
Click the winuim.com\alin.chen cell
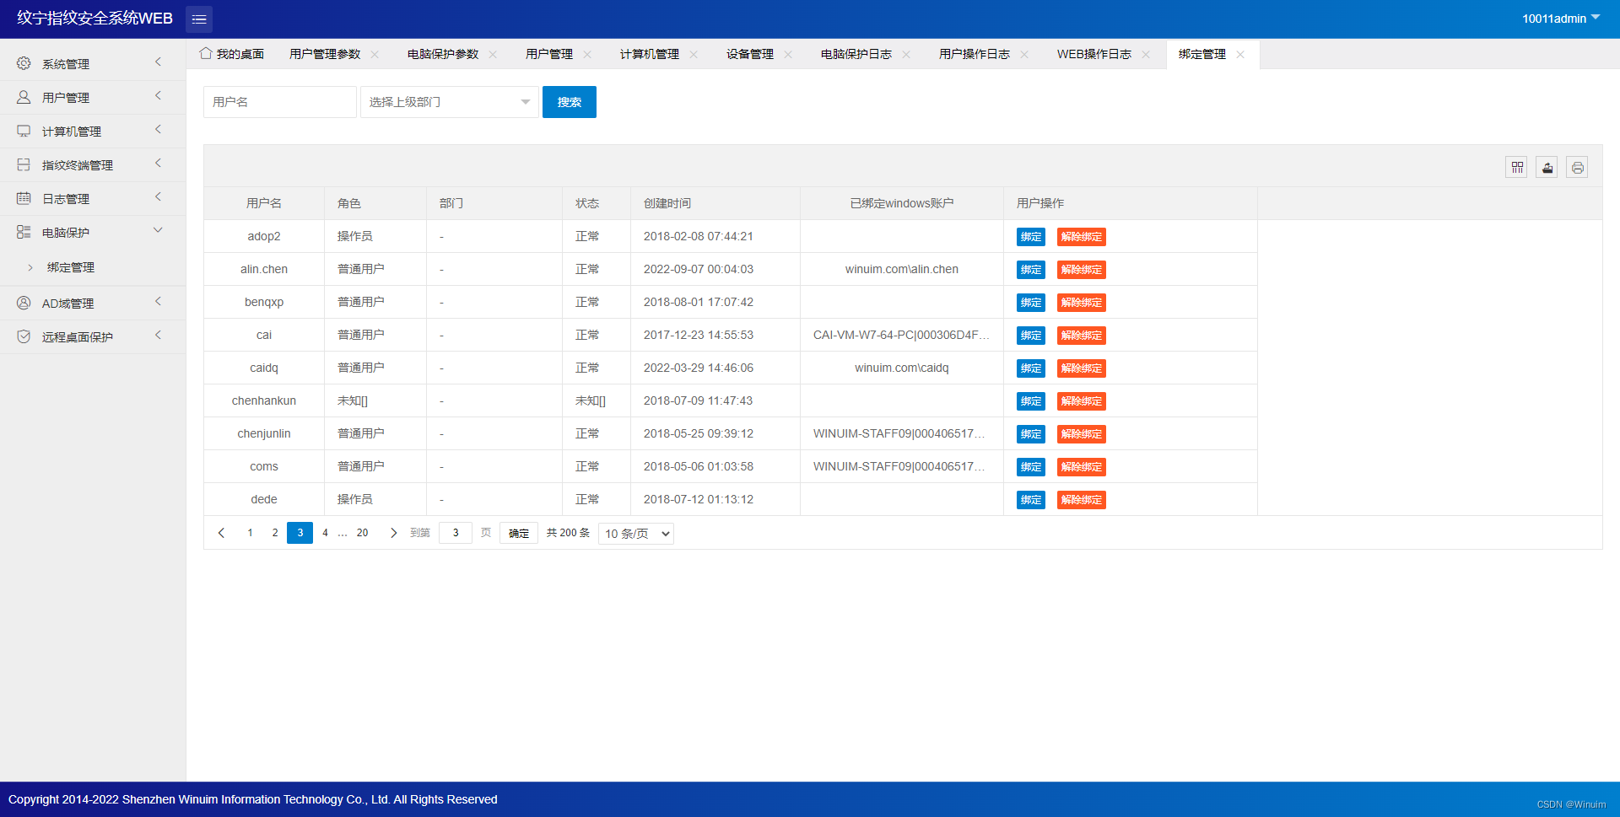[902, 269]
